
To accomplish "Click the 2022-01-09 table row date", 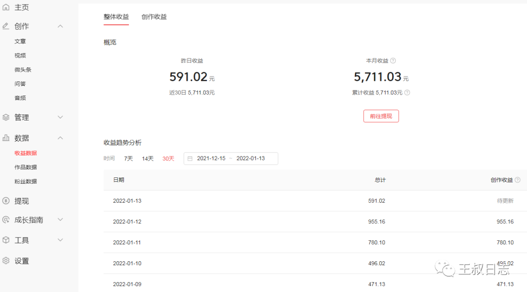I will 127,284.
